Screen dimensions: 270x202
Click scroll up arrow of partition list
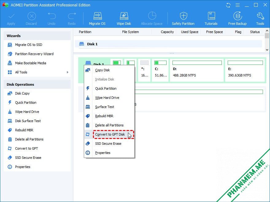267,31
